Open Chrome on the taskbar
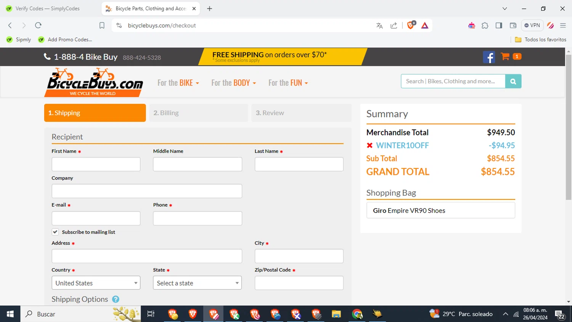 [x=357, y=314]
